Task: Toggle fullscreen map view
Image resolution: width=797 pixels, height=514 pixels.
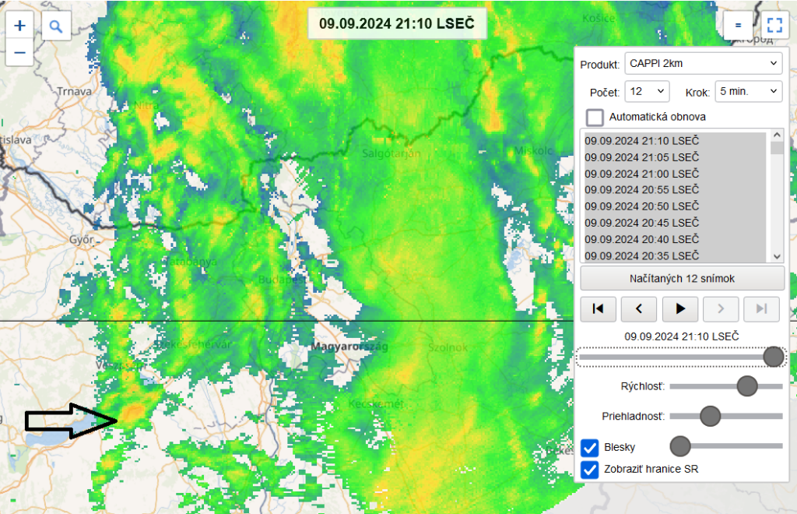Action: point(774,26)
